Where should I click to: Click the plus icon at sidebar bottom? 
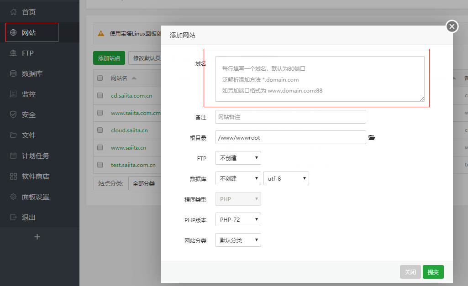(x=37, y=237)
